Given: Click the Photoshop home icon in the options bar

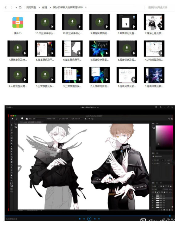Looking at the screenshot, I should point(12,119).
